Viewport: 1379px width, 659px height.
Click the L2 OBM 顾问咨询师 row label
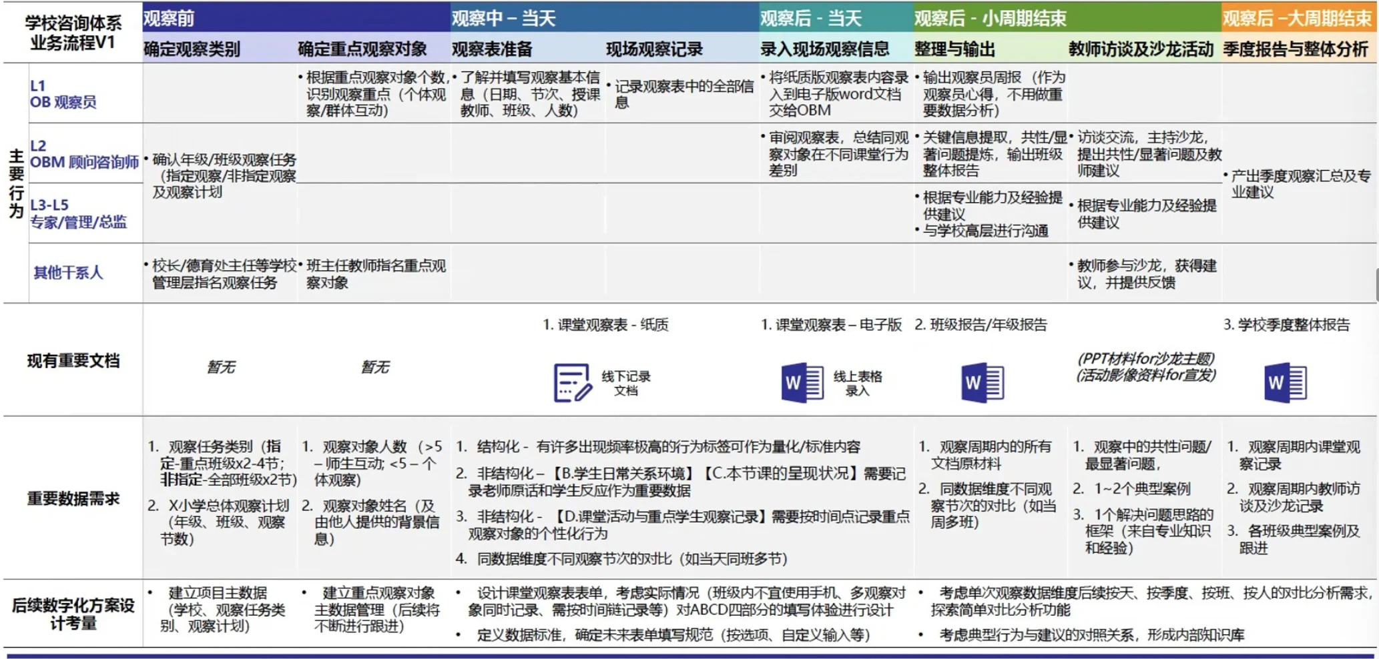[x=84, y=154]
